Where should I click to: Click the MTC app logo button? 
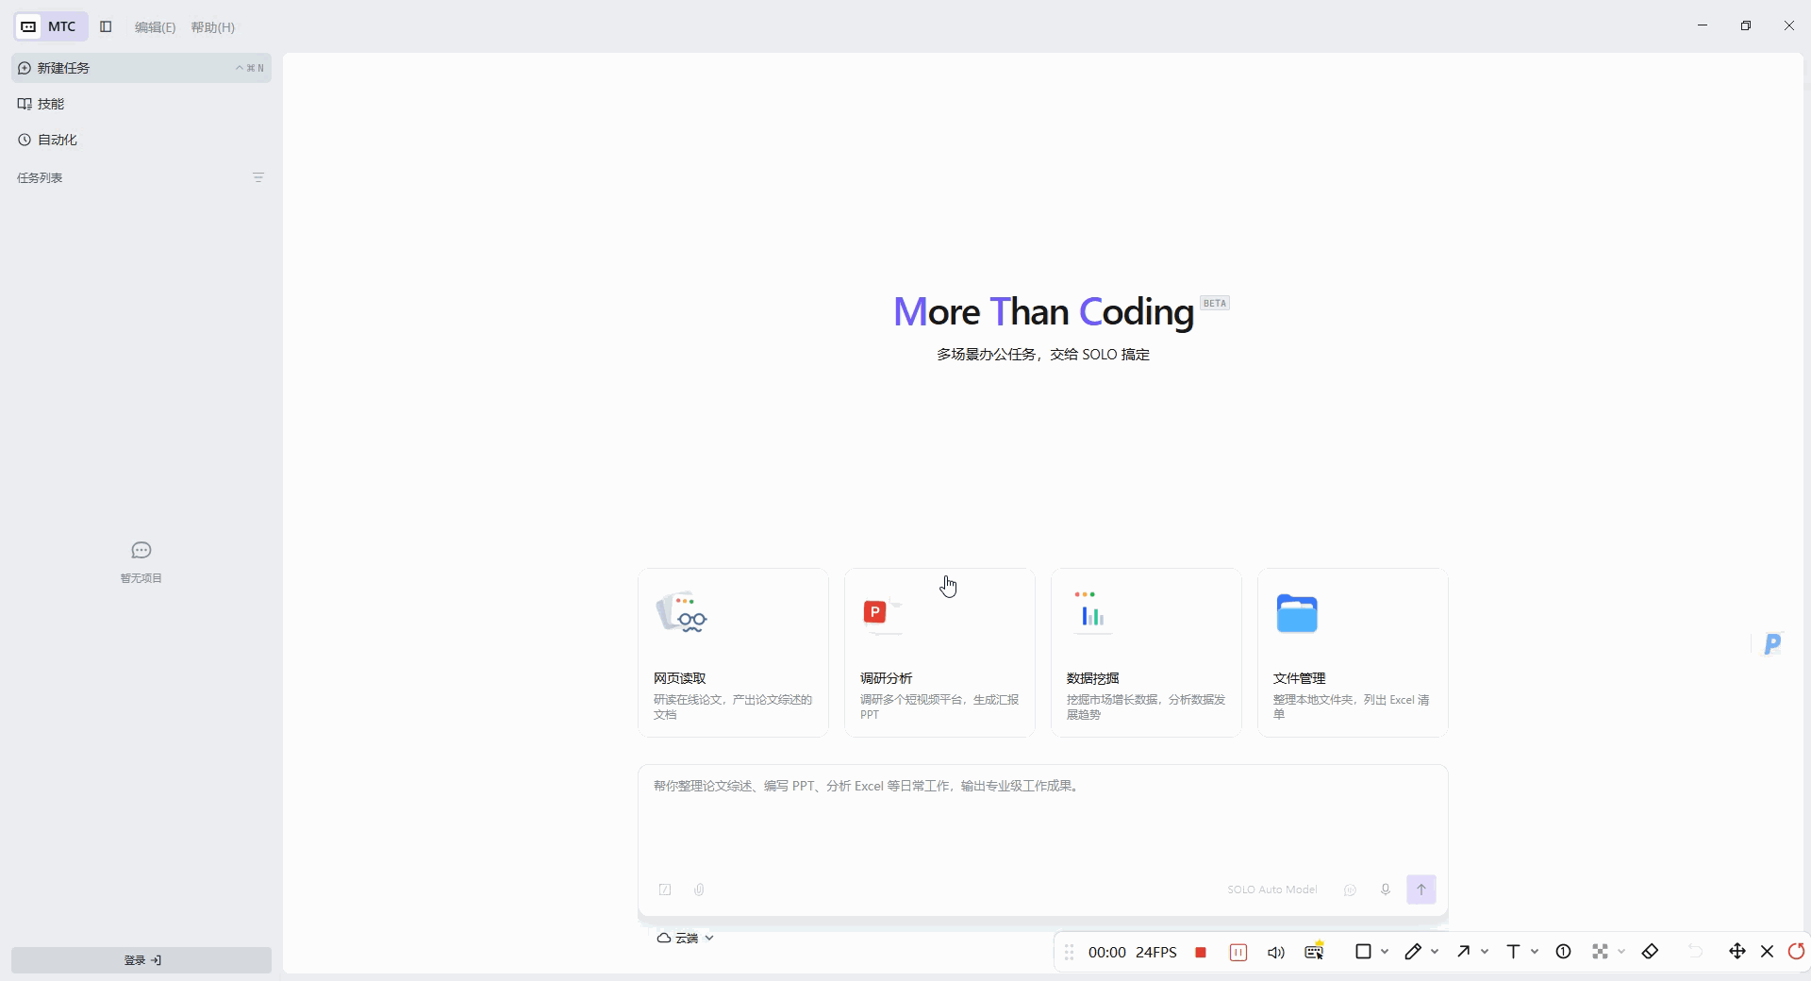tap(51, 26)
